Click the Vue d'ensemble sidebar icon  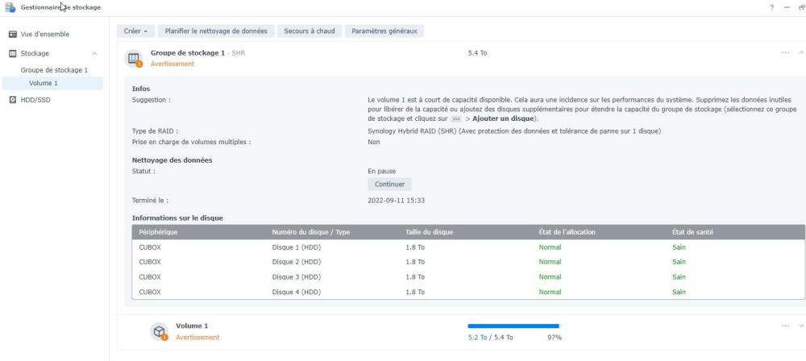coord(12,35)
